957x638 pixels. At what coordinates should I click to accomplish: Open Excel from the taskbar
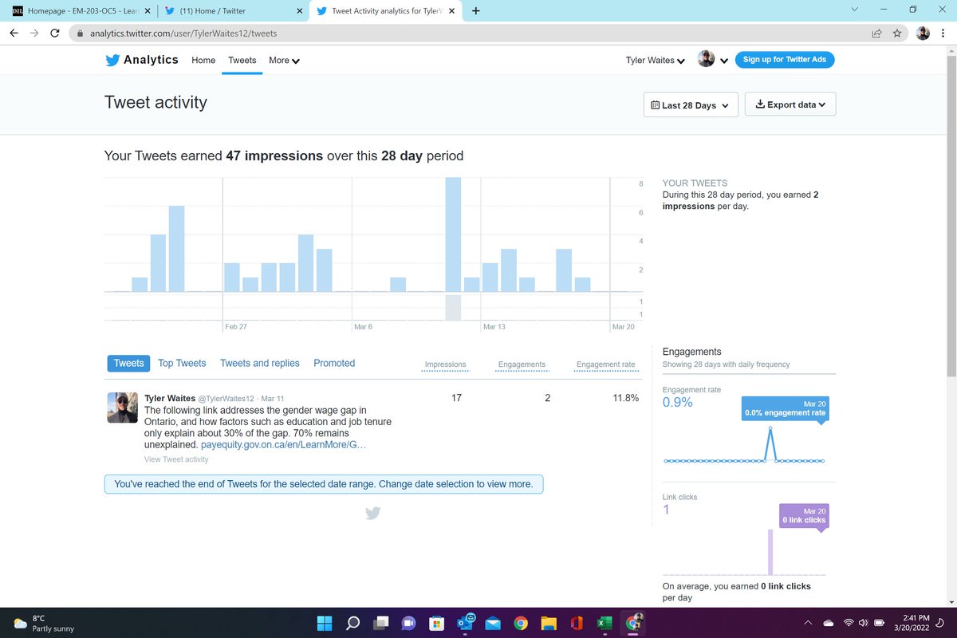pos(605,623)
